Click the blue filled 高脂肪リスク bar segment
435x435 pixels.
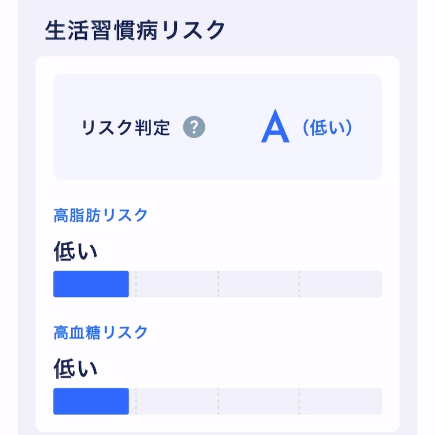click(x=91, y=284)
